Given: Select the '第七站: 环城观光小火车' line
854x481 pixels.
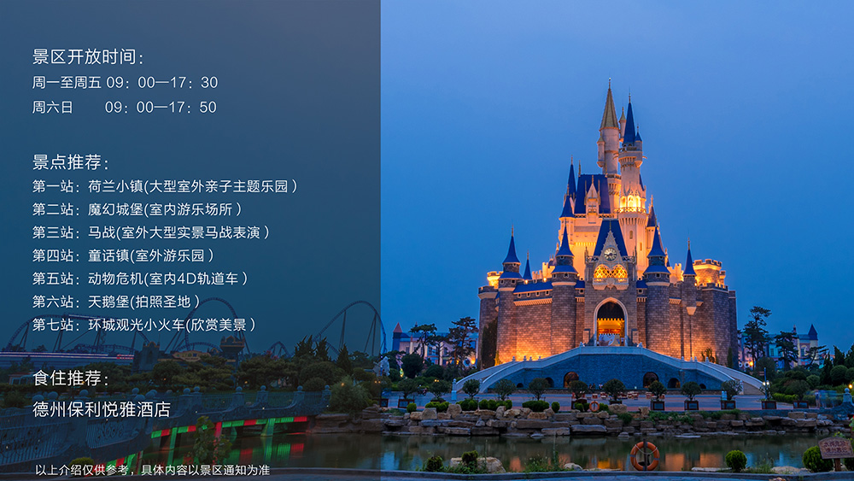Looking at the screenshot, I should (x=143, y=325).
